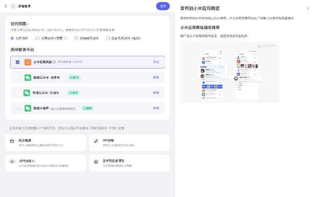Click the 微信公众号-订阅号 platform name
This screenshot has height=197, width=315.
pyautogui.click(x=46, y=93)
